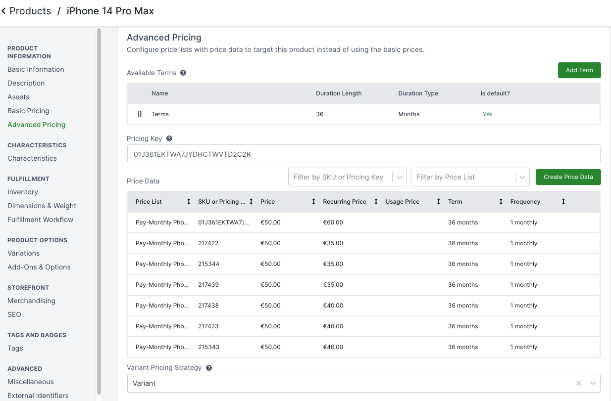The height and width of the screenshot is (401, 611).
Task: Open Characteristics sidebar item
Action: pos(32,158)
